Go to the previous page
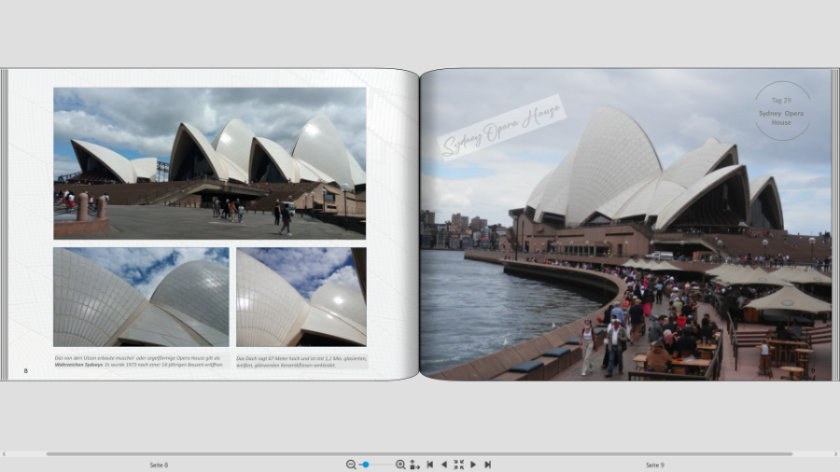Screen dimensions: 840x472 pyautogui.click(x=443, y=465)
